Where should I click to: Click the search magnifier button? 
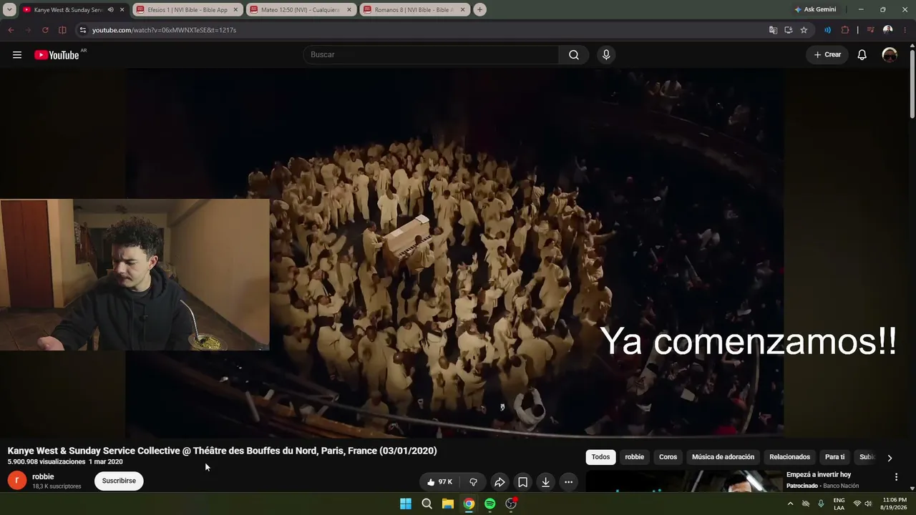[x=574, y=55]
